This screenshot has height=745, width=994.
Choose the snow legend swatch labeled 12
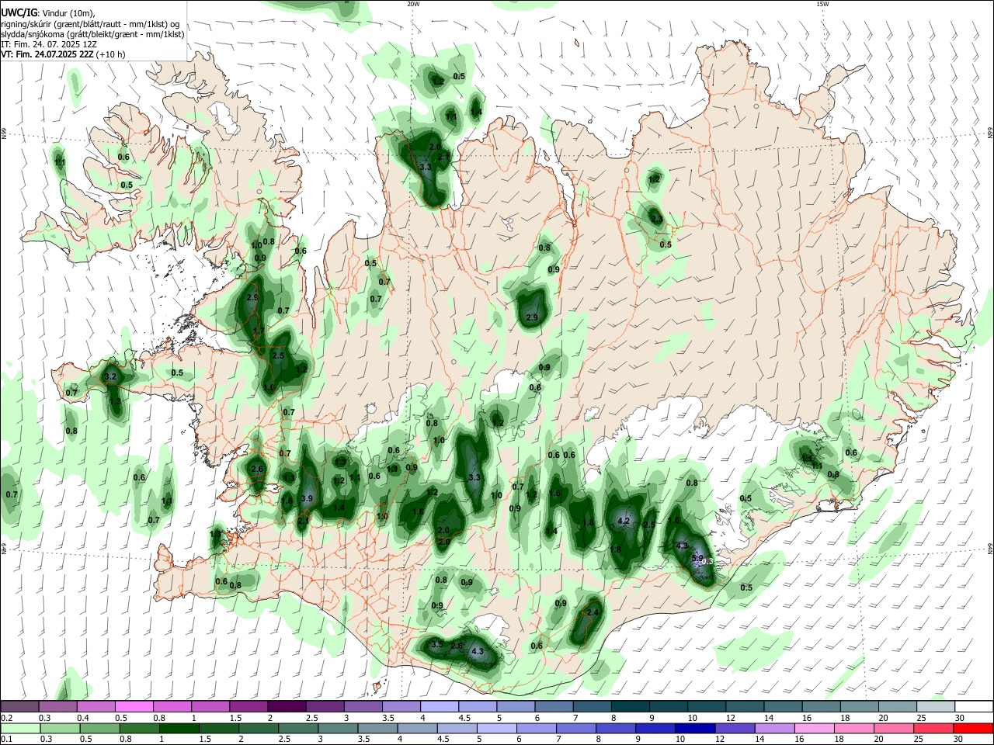[x=745, y=706]
